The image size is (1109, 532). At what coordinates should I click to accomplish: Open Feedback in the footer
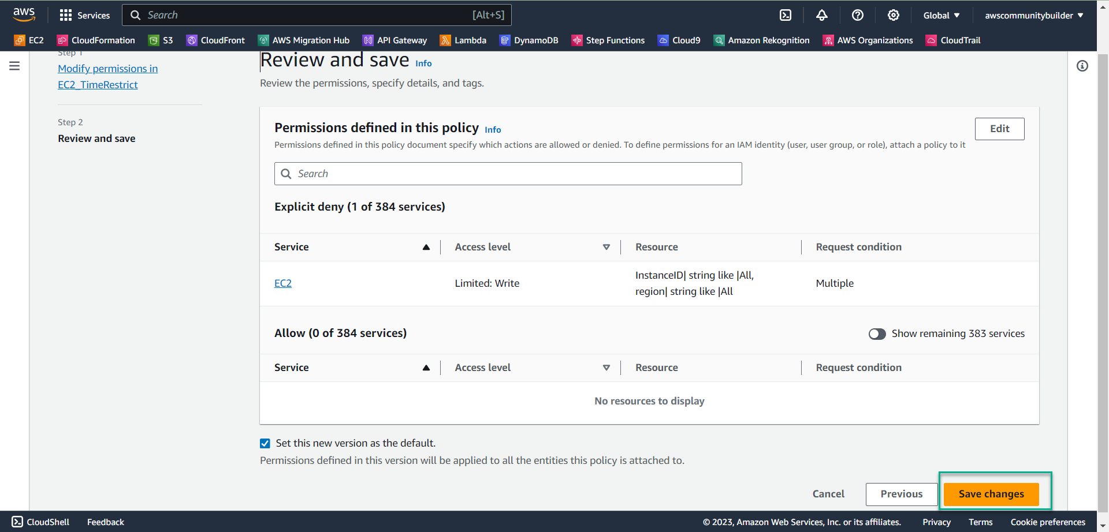point(106,522)
